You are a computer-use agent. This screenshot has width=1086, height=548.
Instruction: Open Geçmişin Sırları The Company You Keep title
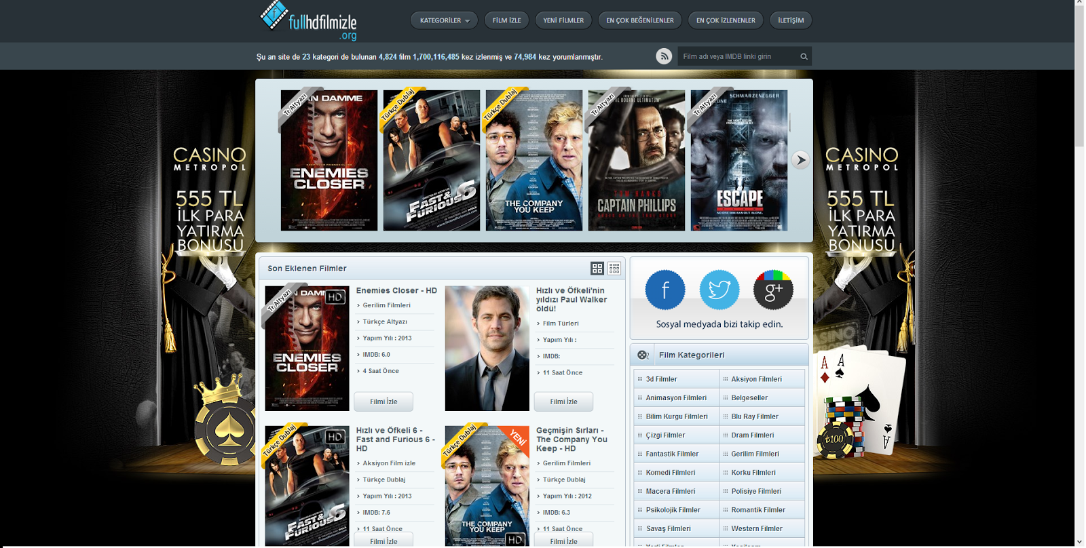572,439
